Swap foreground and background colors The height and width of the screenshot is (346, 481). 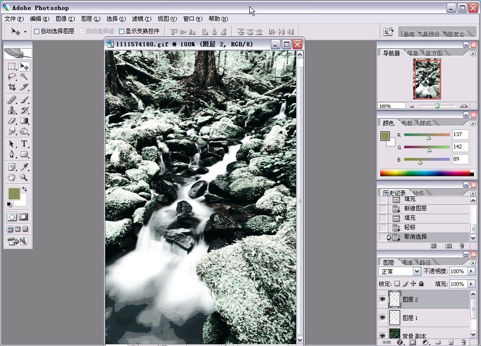25,190
